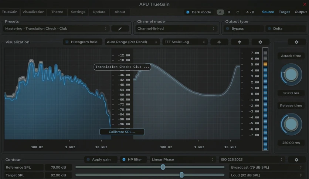Close the APU TrueGain window
The height and width of the screenshot is (179, 309).
tap(305, 4)
